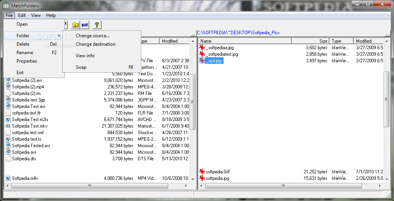Click the source folder browse (...) button
This screenshot has height=201, width=394.
coord(194,33)
